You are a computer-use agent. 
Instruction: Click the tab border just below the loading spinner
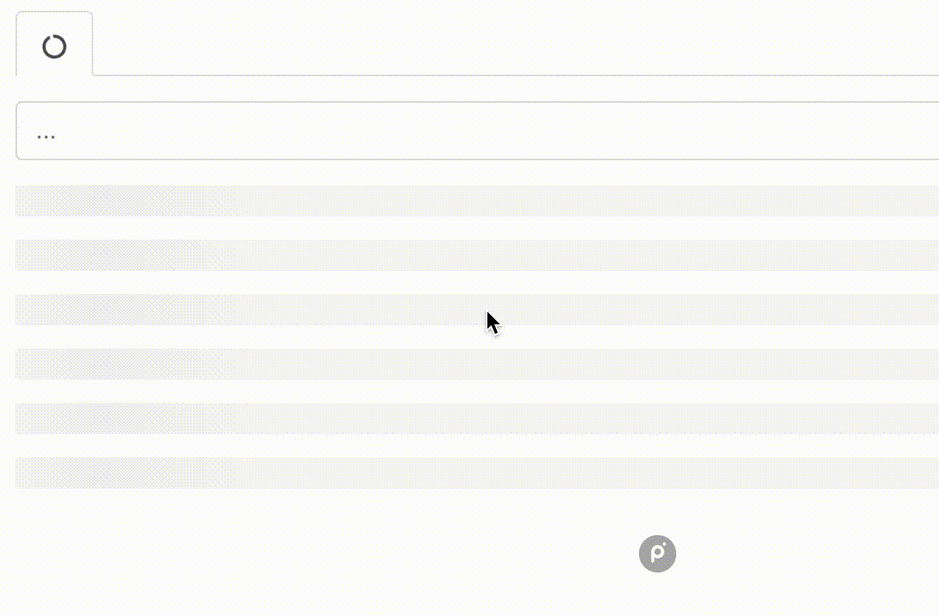(54, 75)
